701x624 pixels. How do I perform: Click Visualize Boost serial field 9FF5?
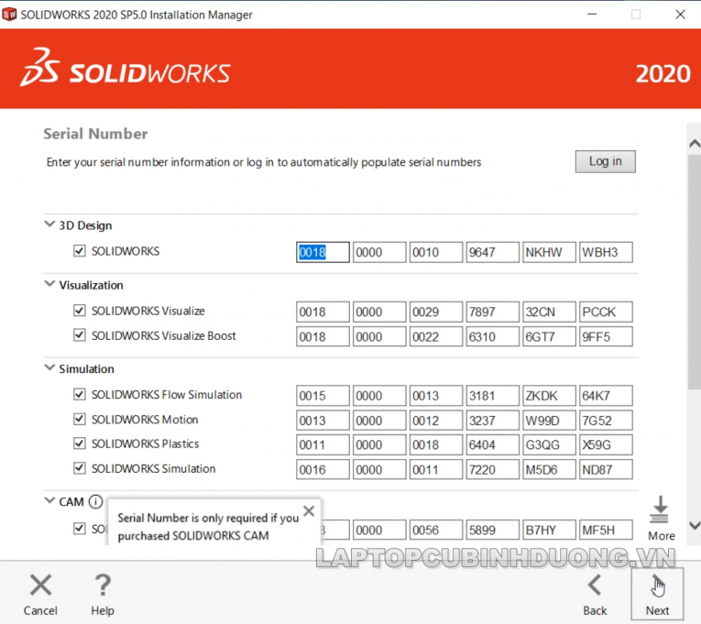pos(606,336)
